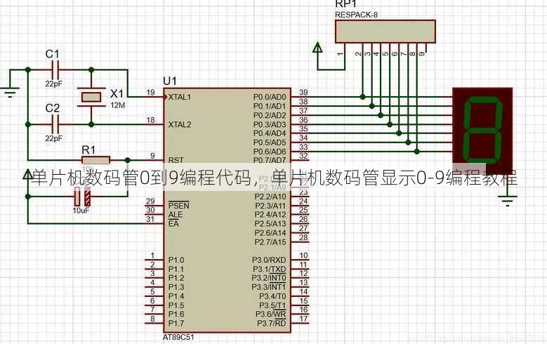The width and height of the screenshot is (547, 344).
Task: Click the P3.1/TXD pin label
Action: click(270, 269)
